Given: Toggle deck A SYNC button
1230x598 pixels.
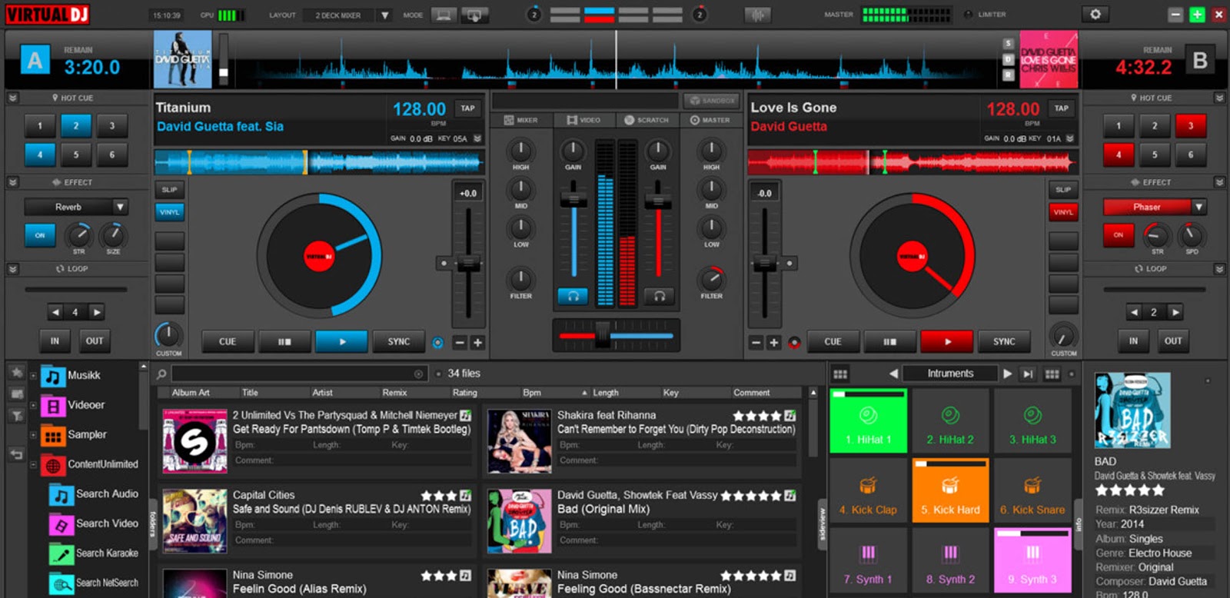Looking at the screenshot, I should 398,342.
